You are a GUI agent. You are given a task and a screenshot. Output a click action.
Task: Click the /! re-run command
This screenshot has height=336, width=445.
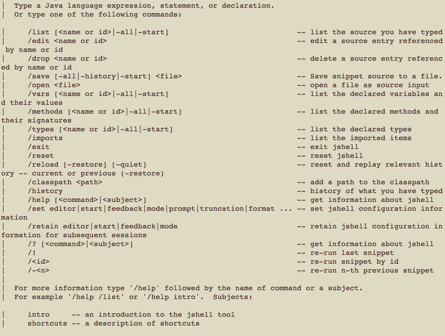32,253
